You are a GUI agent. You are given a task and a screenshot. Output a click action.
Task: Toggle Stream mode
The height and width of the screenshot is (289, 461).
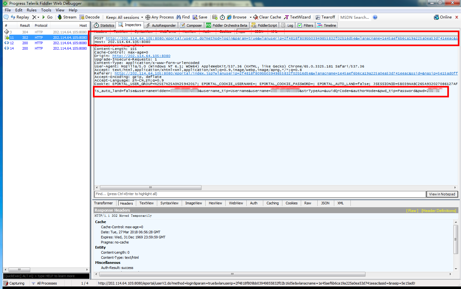(x=67, y=17)
